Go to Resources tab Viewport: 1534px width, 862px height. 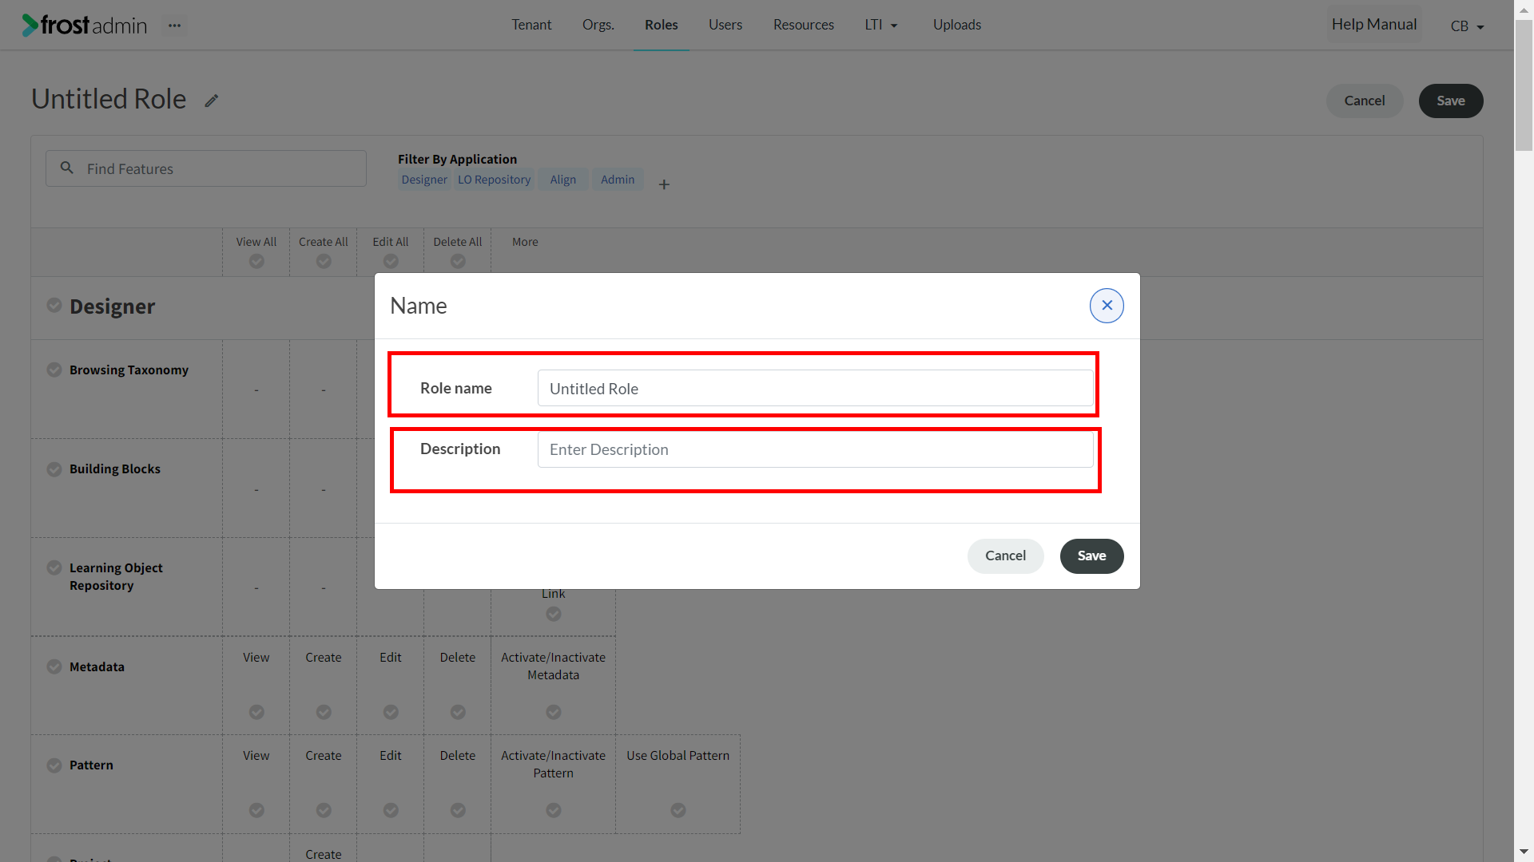coord(804,25)
